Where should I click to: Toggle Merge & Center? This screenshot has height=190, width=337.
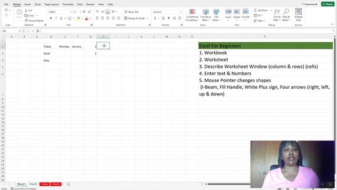pos(135,18)
